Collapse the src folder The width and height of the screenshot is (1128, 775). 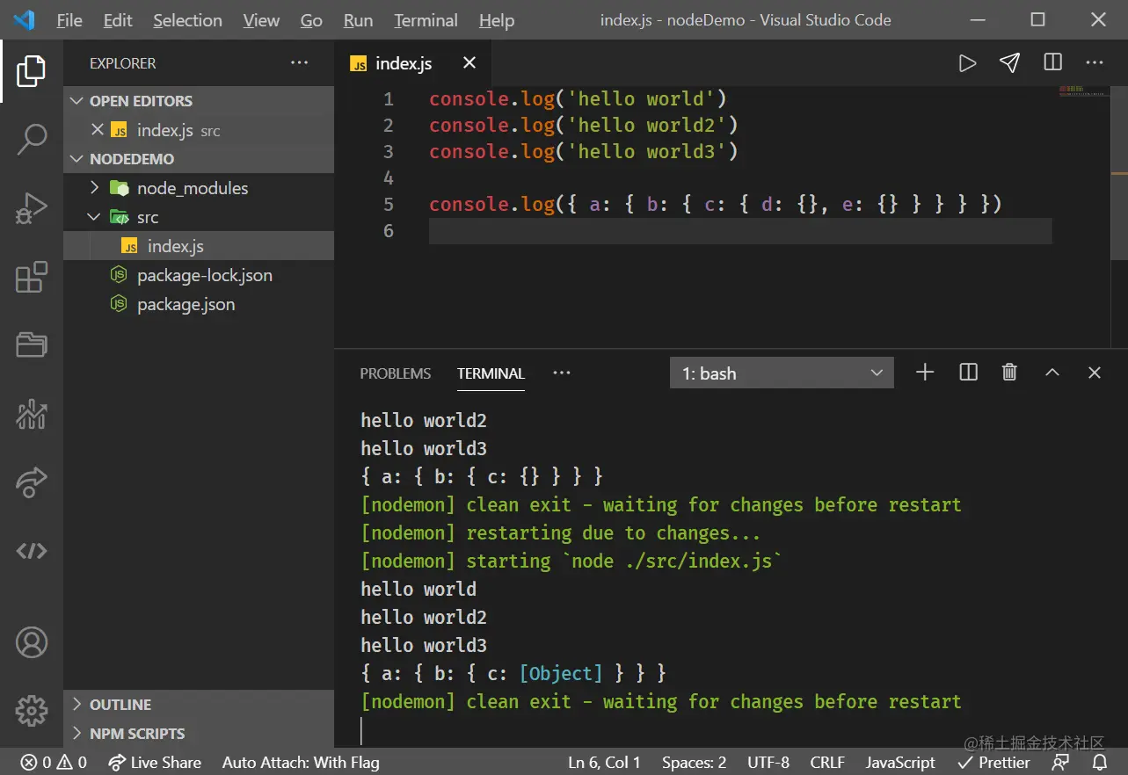click(95, 217)
